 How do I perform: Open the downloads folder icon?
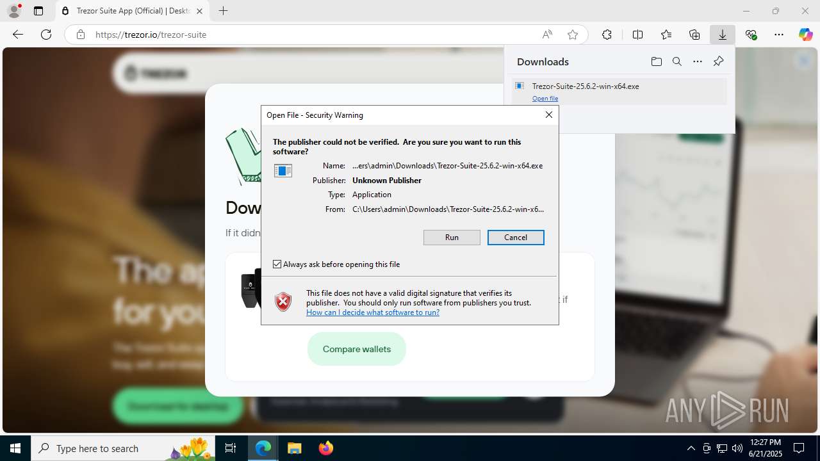[x=656, y=61]
